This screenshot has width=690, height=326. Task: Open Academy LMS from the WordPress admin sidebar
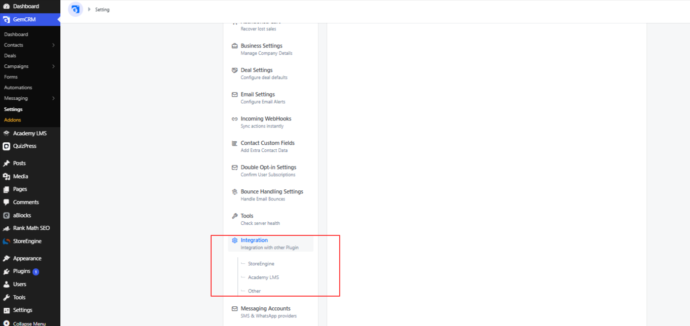[x=30, y=133]
